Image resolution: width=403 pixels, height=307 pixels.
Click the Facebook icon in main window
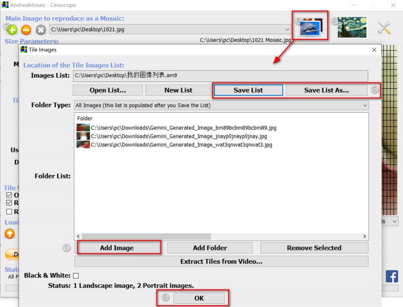[x=392, y=276]
